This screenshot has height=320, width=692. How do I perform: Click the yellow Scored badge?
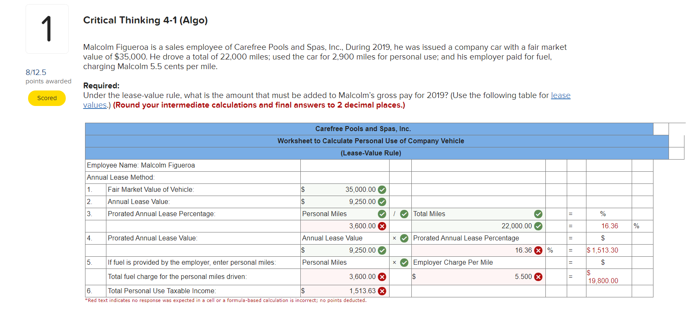[x=47, y=98]
